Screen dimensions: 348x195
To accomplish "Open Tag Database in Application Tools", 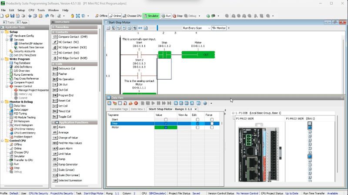I will tap(22, 63).
